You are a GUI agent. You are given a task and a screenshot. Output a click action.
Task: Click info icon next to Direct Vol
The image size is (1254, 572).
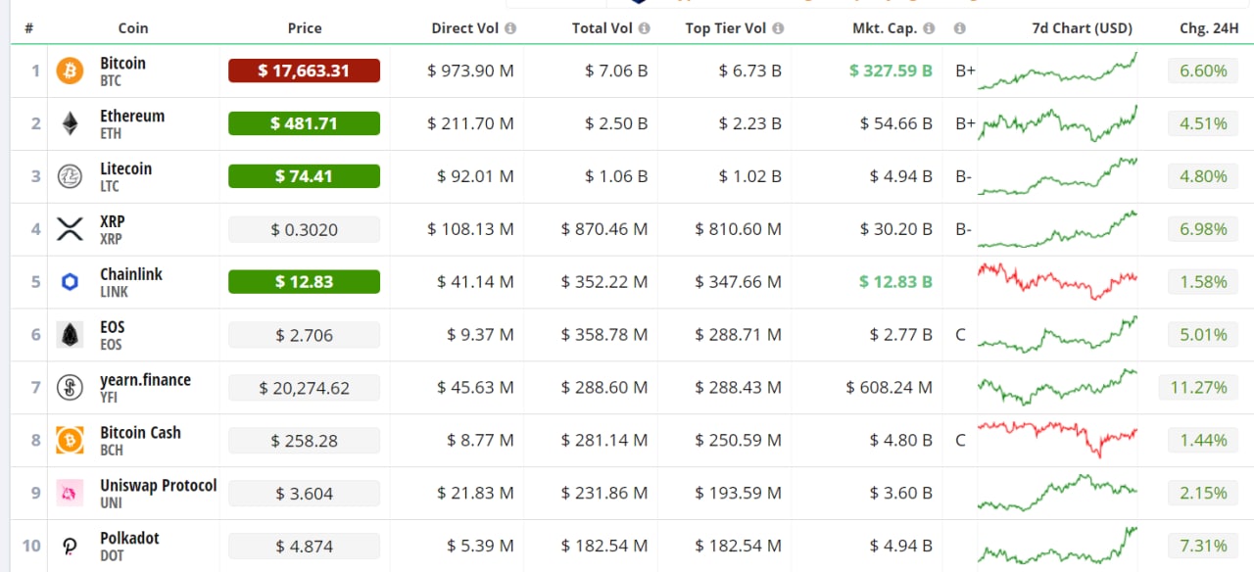coord(510,28)
